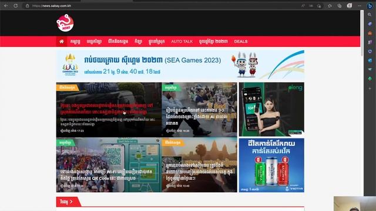Open the red-headline article about the SUV

(109, 110)
